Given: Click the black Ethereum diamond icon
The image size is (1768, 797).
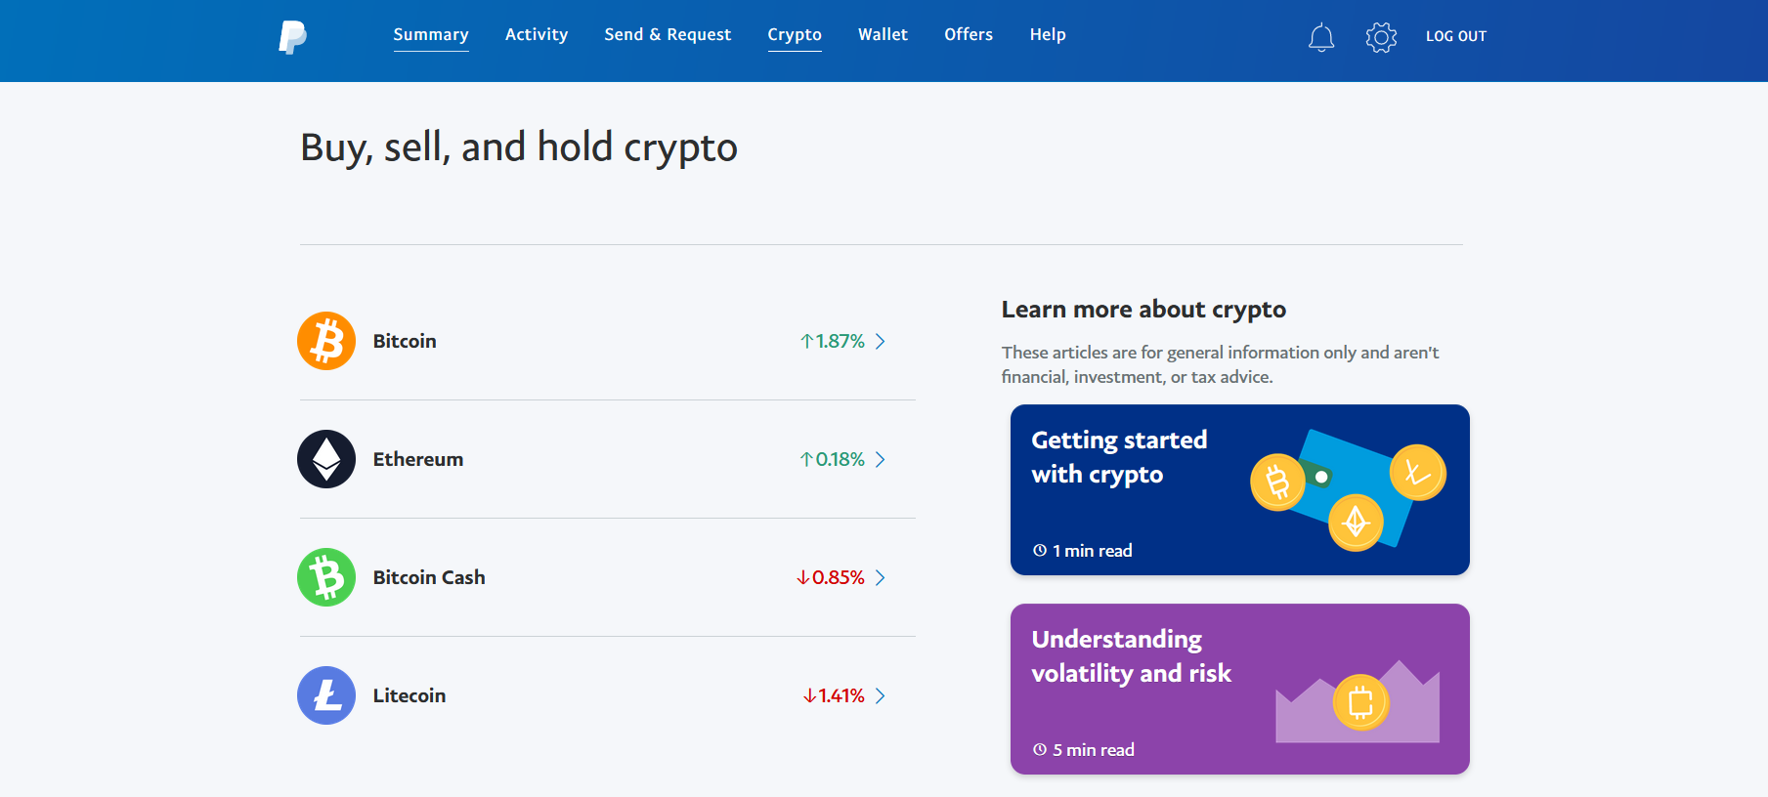Looking at the screenshot, I should point(326,459).
